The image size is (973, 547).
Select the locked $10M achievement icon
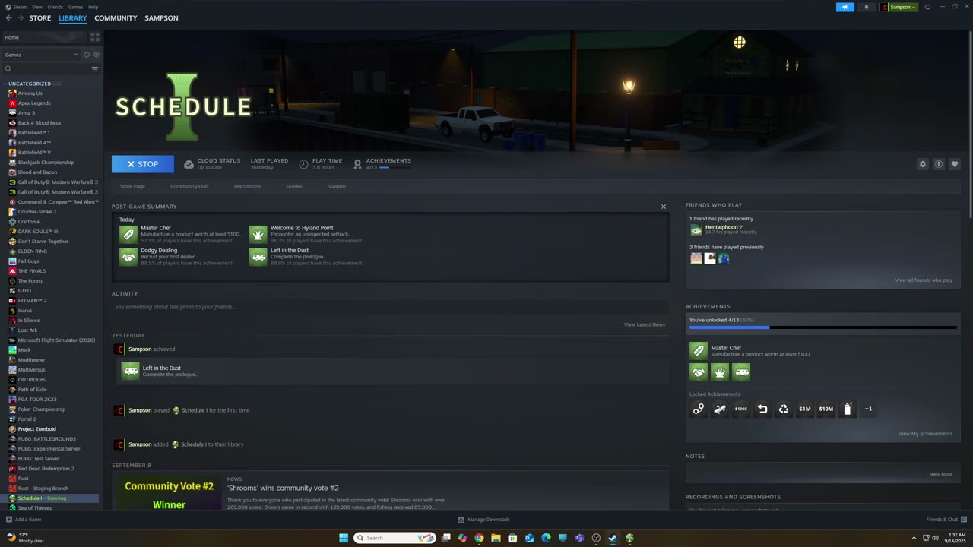[x=826, y=409]
